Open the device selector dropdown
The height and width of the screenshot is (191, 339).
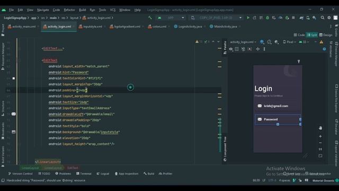pos(217,18)
